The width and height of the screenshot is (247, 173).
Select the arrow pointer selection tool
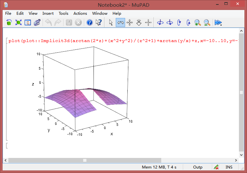point(111,22)
